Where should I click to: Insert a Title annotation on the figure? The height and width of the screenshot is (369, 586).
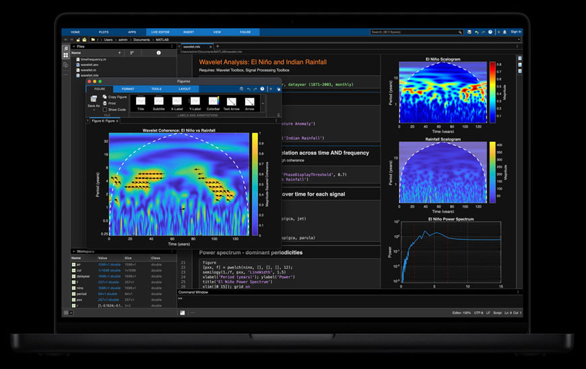point(140,101)
